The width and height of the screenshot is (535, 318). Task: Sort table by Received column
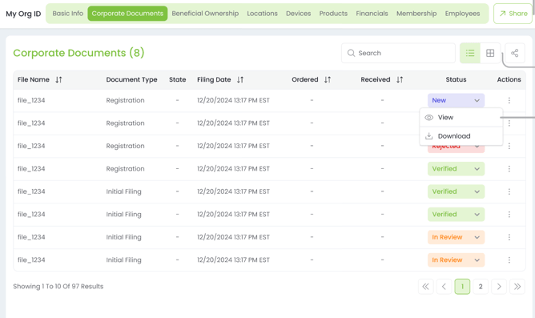(400, 79)
